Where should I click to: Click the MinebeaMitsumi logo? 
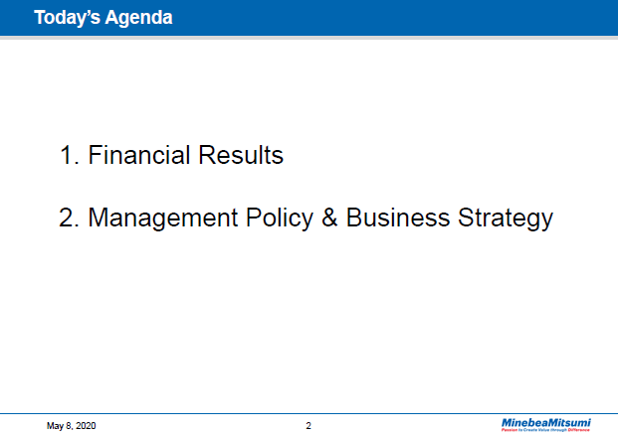coord(546,422)
